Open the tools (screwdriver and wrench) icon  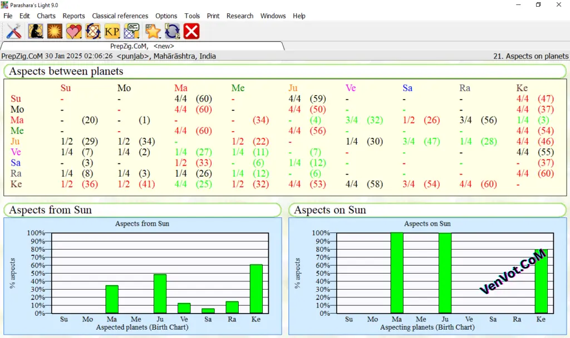[x=14, y=31]
